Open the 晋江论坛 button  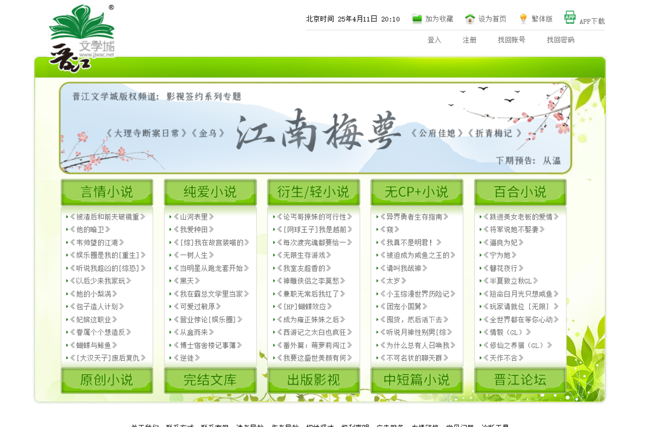[520, 380]
